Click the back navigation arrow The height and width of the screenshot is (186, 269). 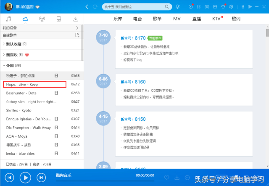point(87,7)
